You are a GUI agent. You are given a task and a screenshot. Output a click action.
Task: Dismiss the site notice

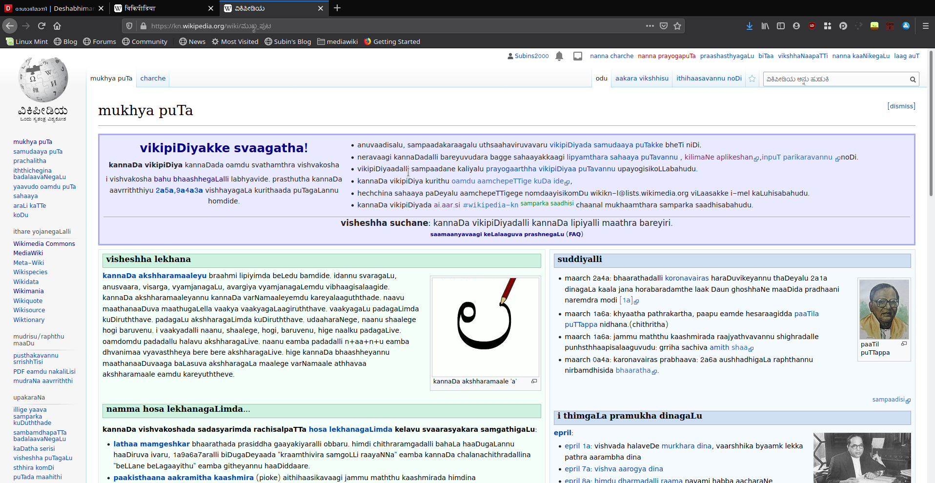[x=901, y=106]
